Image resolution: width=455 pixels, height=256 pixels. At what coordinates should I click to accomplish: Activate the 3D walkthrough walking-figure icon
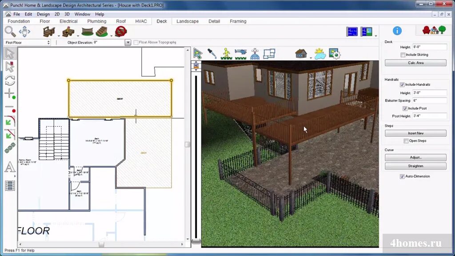point(227,54)
